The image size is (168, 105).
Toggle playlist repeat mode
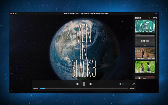[x=154, y=18]
